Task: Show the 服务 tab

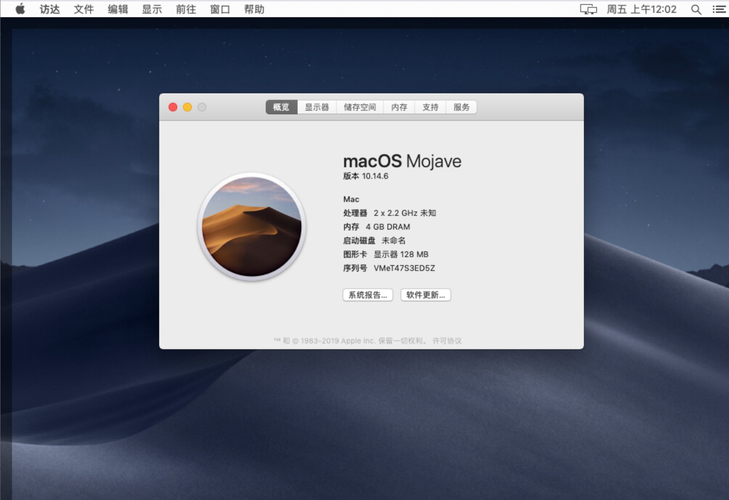Action: (461, 107)
